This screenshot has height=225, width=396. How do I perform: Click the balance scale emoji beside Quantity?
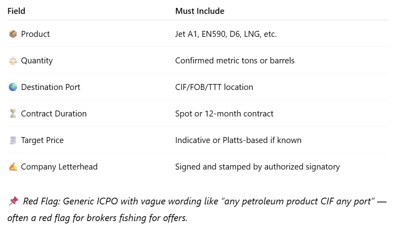(x=13, y=61)
